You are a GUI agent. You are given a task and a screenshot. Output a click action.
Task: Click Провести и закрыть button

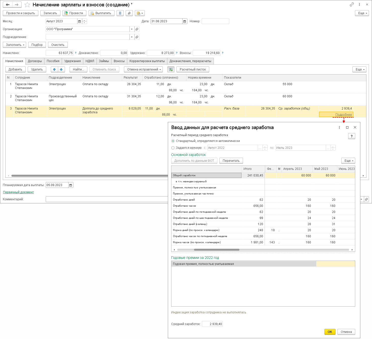(x=21, y=13)
